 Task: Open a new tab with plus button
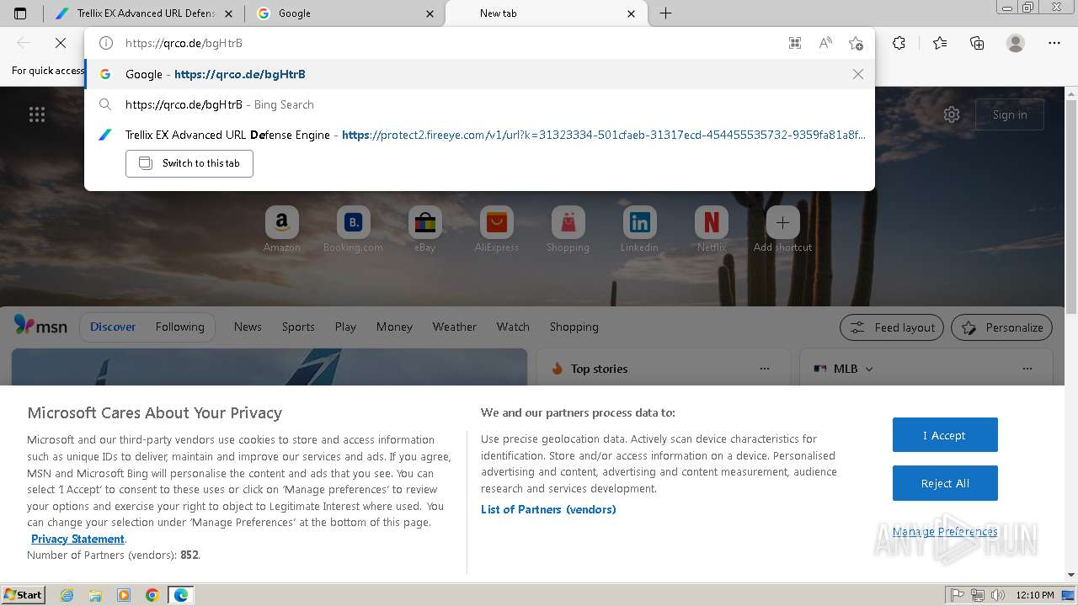665,13
